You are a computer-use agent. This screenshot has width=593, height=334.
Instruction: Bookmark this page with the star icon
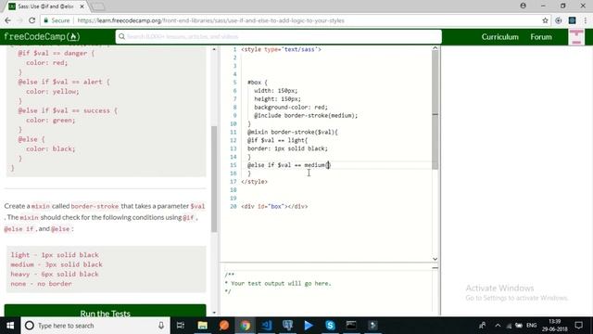tap(545, 20)
